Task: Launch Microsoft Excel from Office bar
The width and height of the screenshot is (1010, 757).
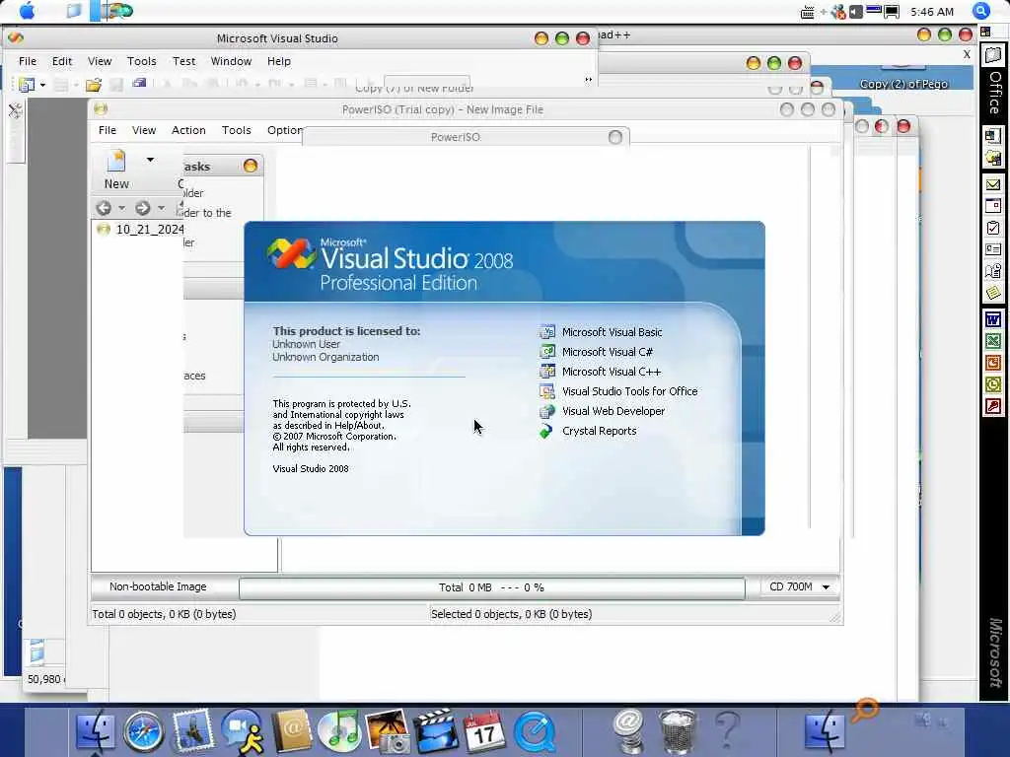Action: [992, 341]
